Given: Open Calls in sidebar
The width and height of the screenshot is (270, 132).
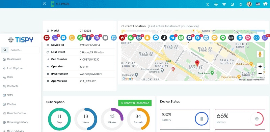Looking at the screenshot, I should [x=8, y=77].
